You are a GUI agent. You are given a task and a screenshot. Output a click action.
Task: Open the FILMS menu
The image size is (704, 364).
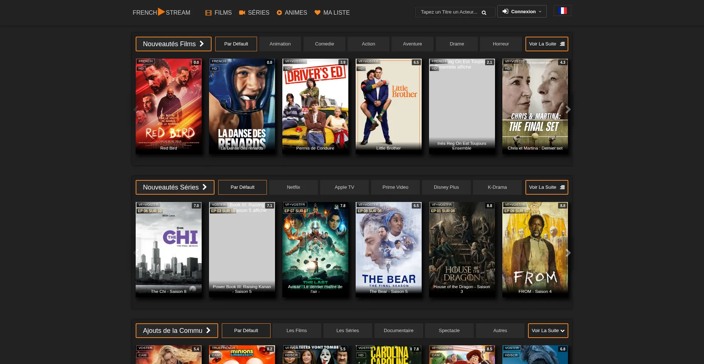click(219, 13)
